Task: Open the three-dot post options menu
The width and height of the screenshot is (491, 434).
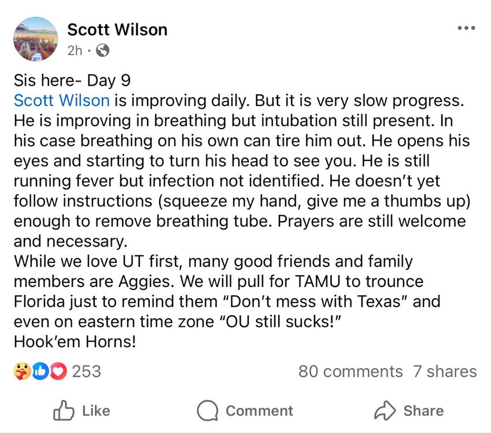Action: [x=466, y=28]
